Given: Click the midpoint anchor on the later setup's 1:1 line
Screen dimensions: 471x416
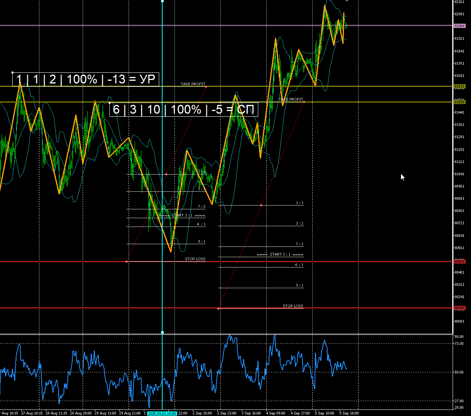Looking at the screenshot, I should [261, 206].
